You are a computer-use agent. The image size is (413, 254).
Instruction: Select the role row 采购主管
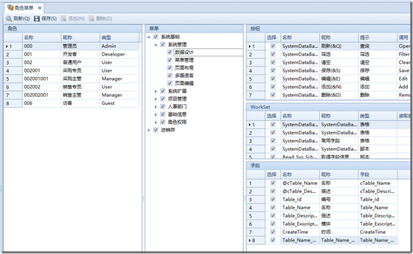[x=71, y=79]
